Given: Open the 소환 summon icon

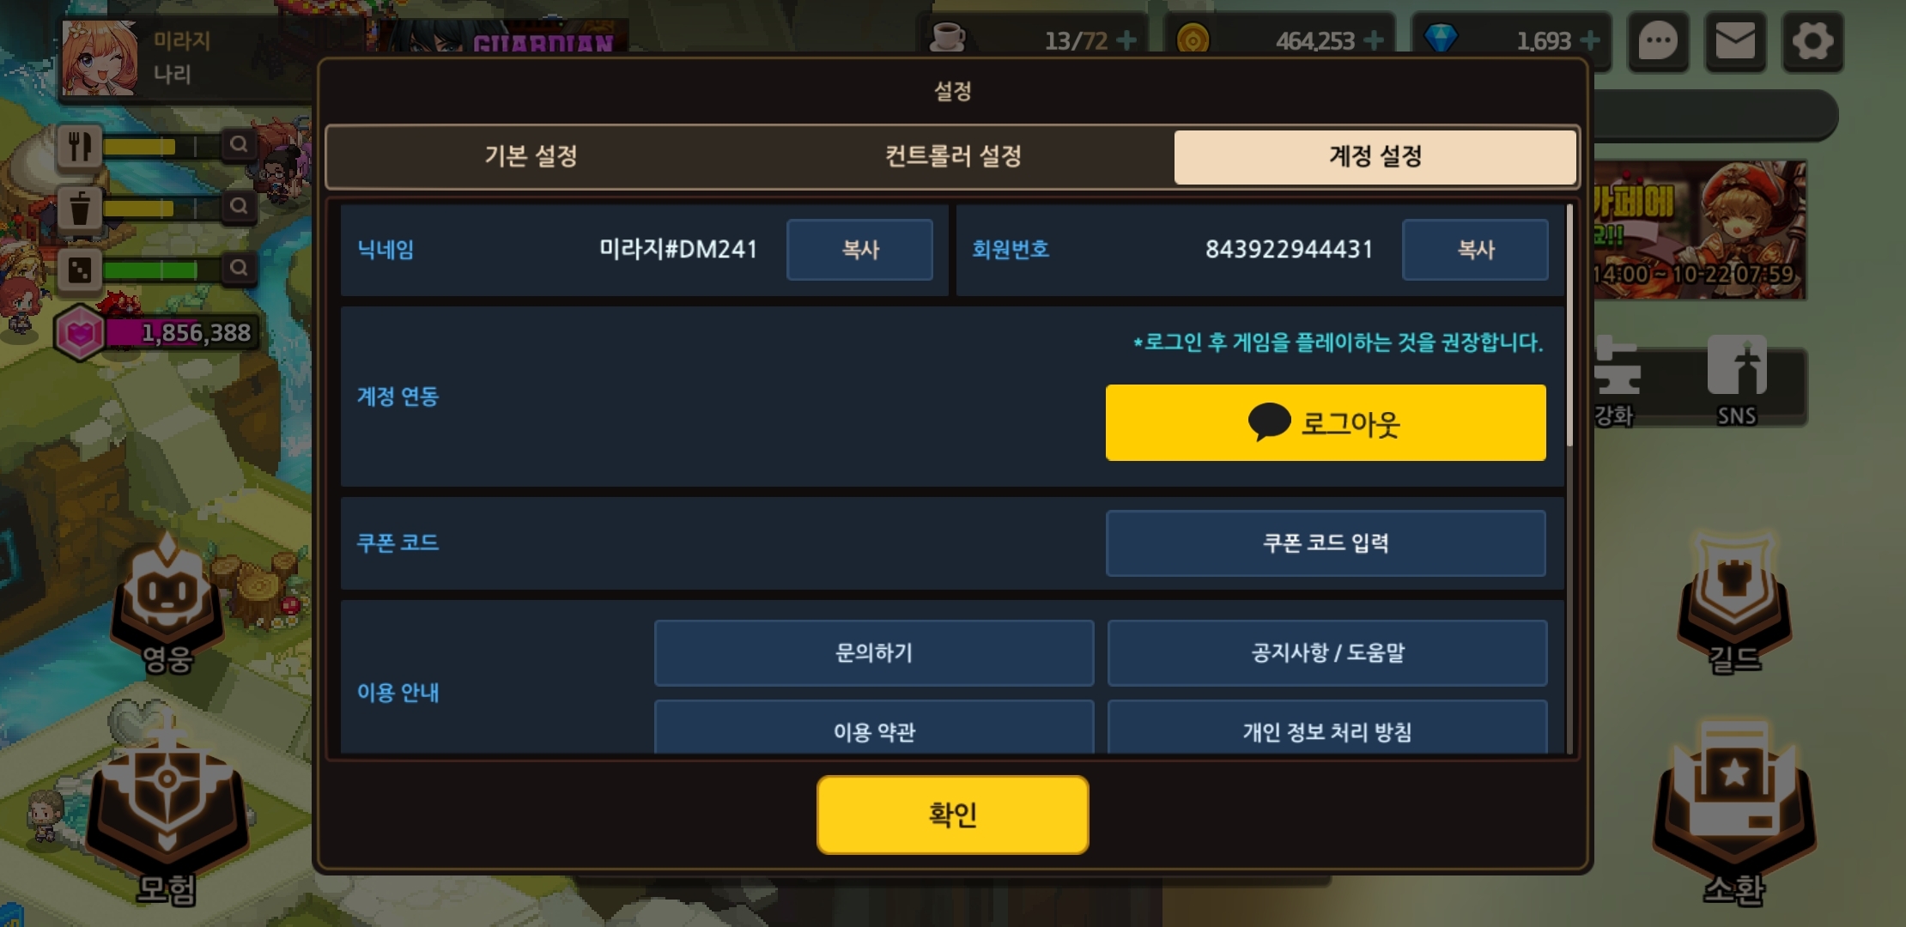Looking at the screenshot, I should point(1734,814).
